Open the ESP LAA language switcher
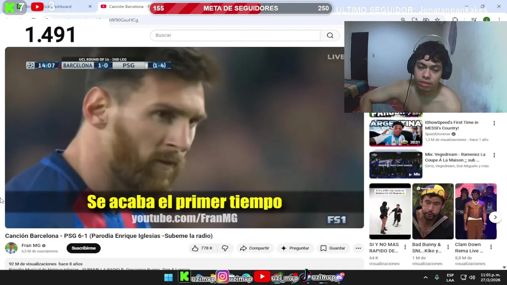The width and height of the screenshot is (507, 285). (450, 277)
